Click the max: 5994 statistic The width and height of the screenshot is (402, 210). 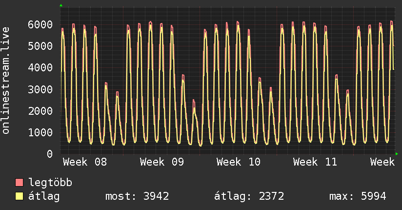358,196
